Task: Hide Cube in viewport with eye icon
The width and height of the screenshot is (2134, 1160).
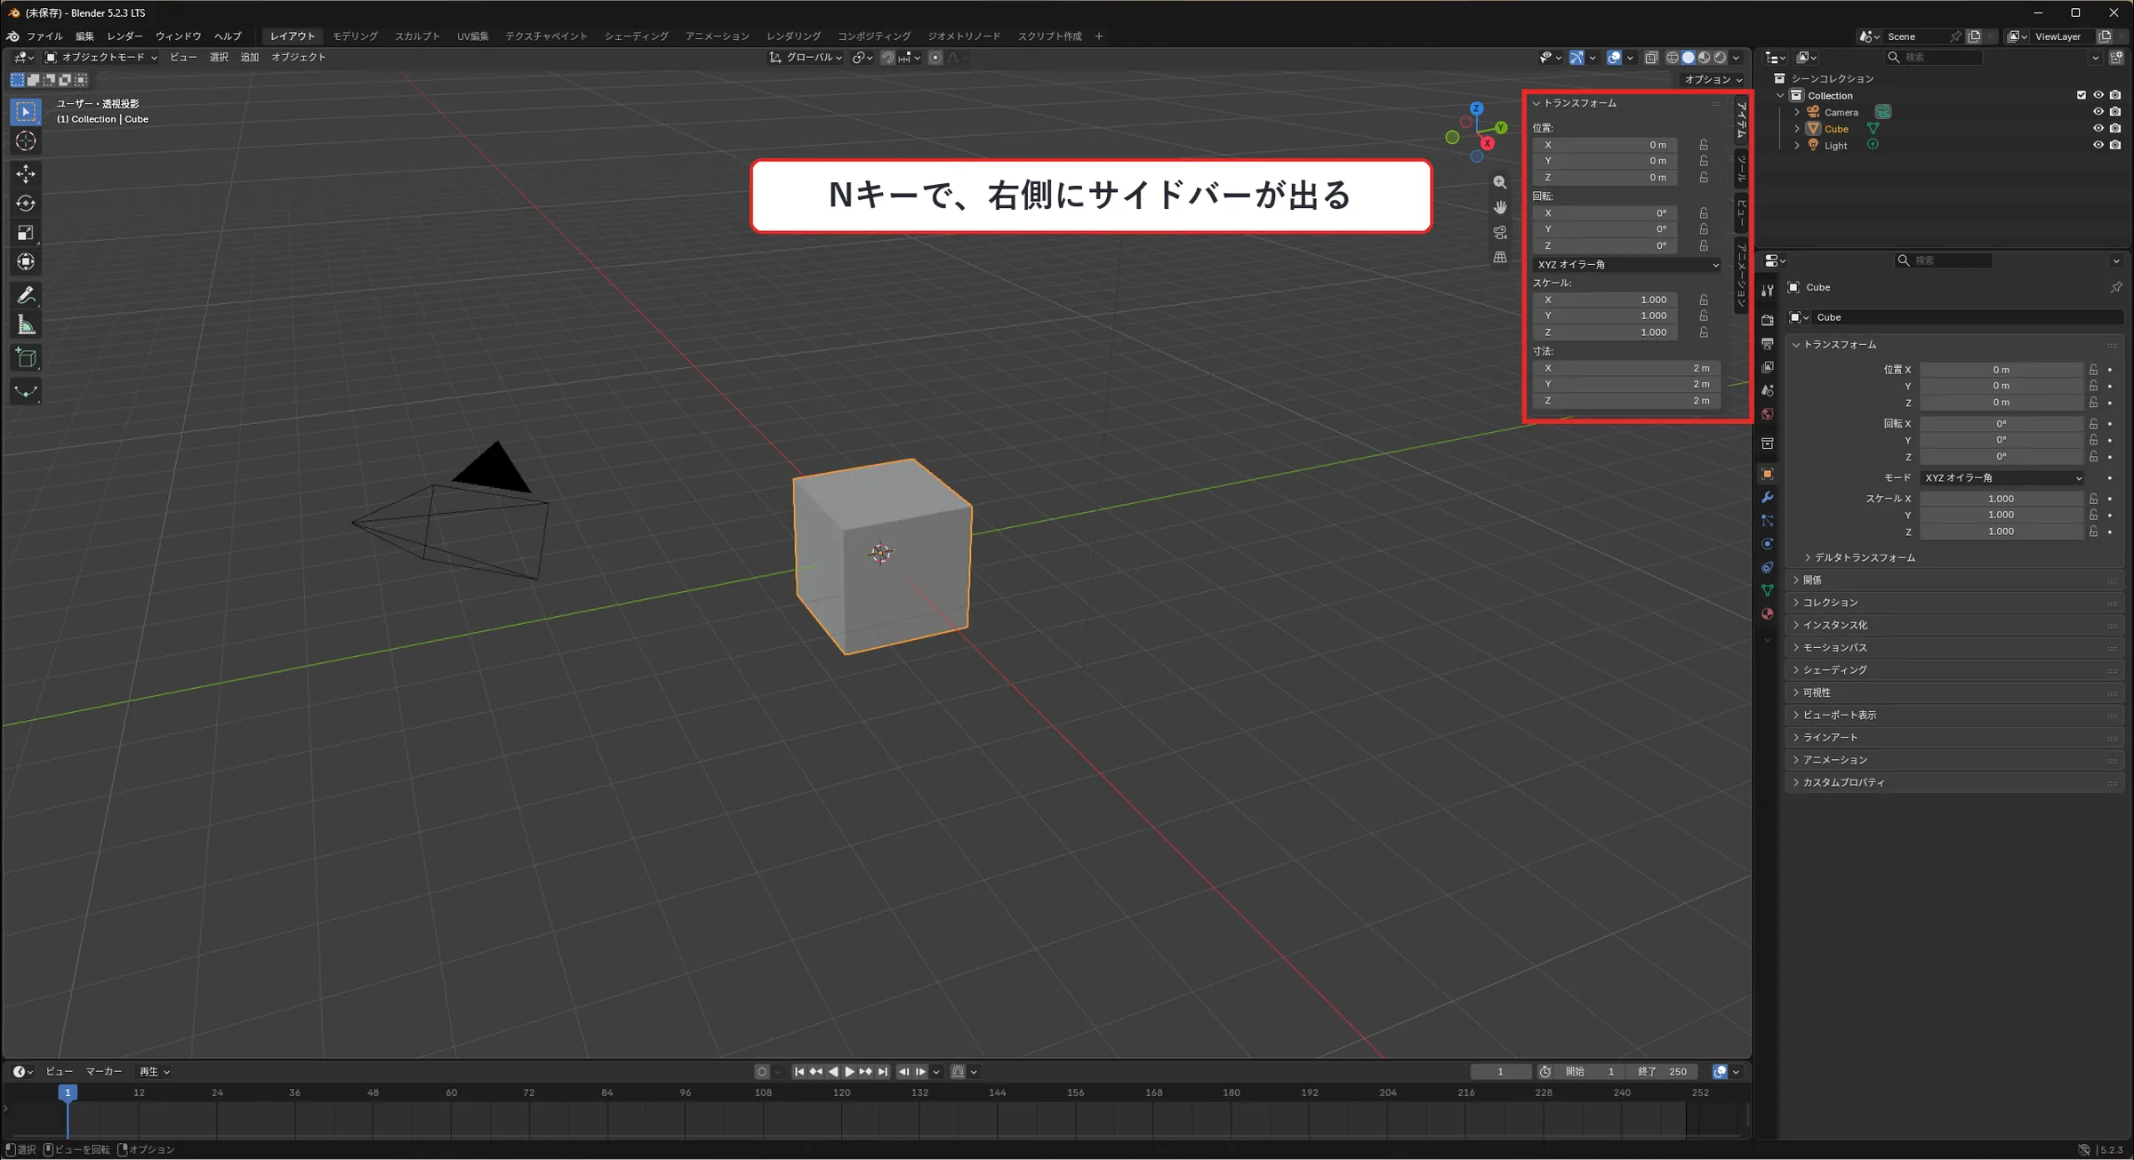Action: pos(2098,129)
